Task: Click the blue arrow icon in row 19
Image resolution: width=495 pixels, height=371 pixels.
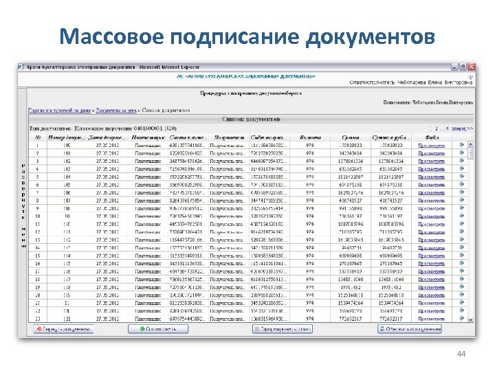Action: coord(461,286)
